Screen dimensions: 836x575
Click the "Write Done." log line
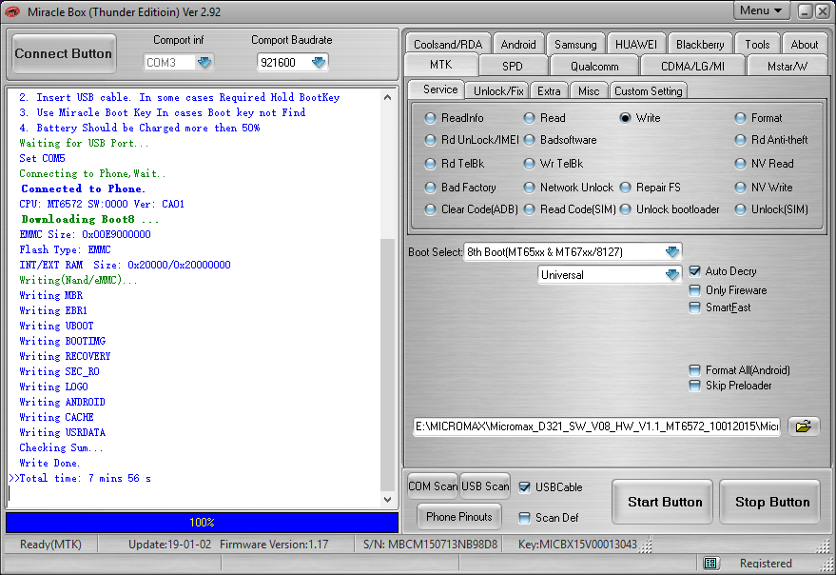coord(49,463)
